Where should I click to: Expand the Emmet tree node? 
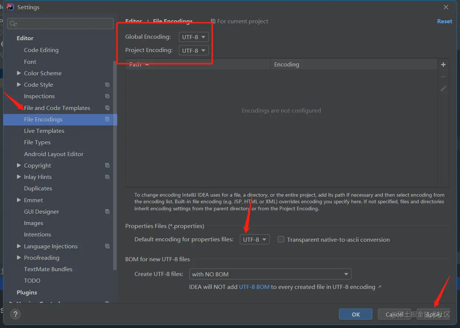click(19, 200)
